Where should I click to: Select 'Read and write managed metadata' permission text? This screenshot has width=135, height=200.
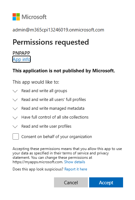point(53,108)
